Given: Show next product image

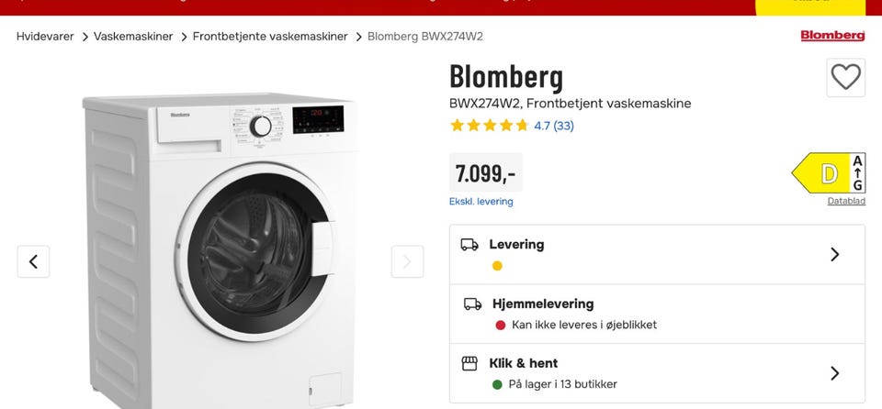Looking at the screenshot, I should (407, 261).
